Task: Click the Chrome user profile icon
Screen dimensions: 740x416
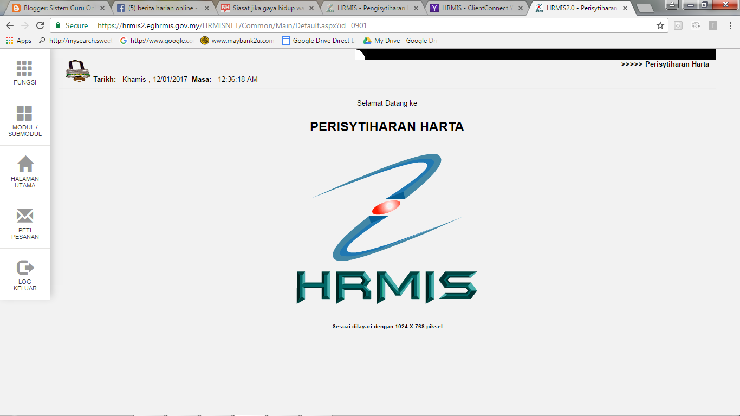Action: (x=672, y=4)
